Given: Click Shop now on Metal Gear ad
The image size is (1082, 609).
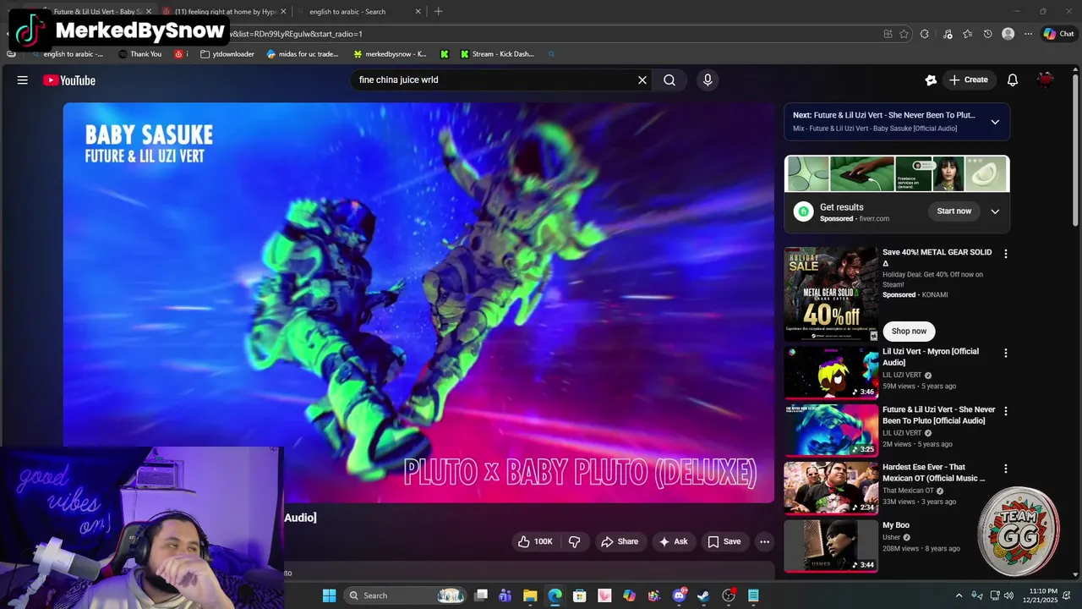Looking at the screenshot, I should (909, 332).
